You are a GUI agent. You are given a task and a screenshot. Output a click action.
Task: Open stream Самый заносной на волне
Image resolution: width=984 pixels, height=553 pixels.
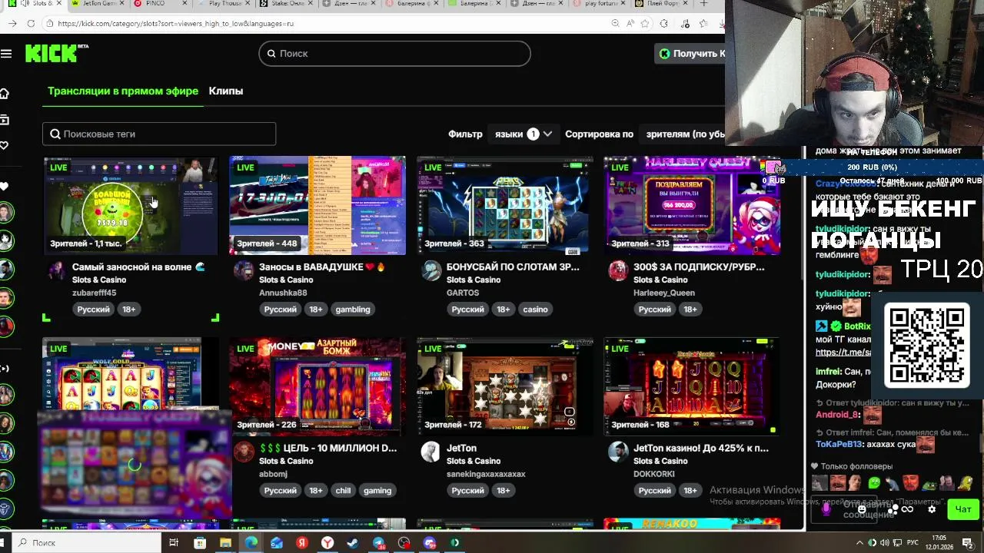point(138,267)
